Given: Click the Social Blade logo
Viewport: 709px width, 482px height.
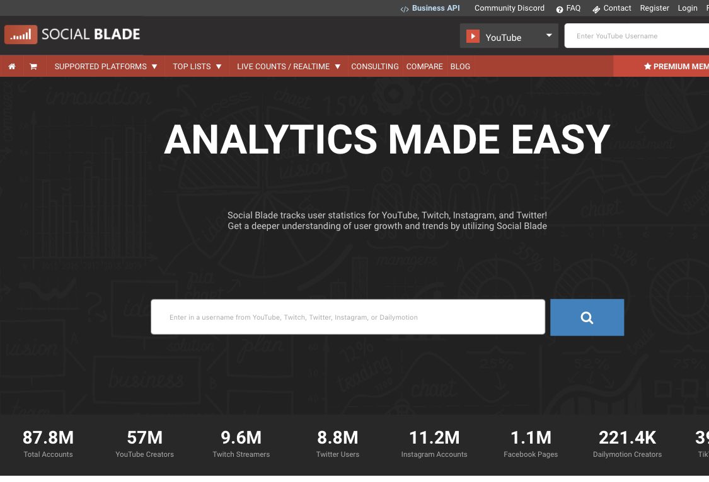Looking at the screenshot, I should 72,35.
